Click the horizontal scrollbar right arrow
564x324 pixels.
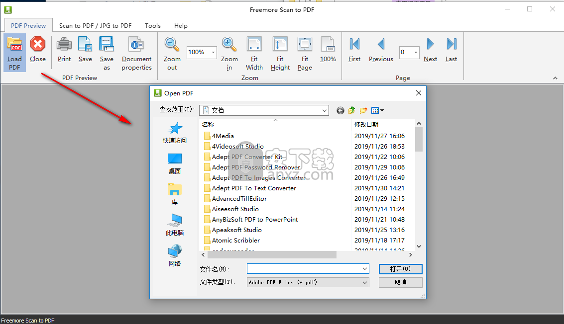(x=411, y=254)
